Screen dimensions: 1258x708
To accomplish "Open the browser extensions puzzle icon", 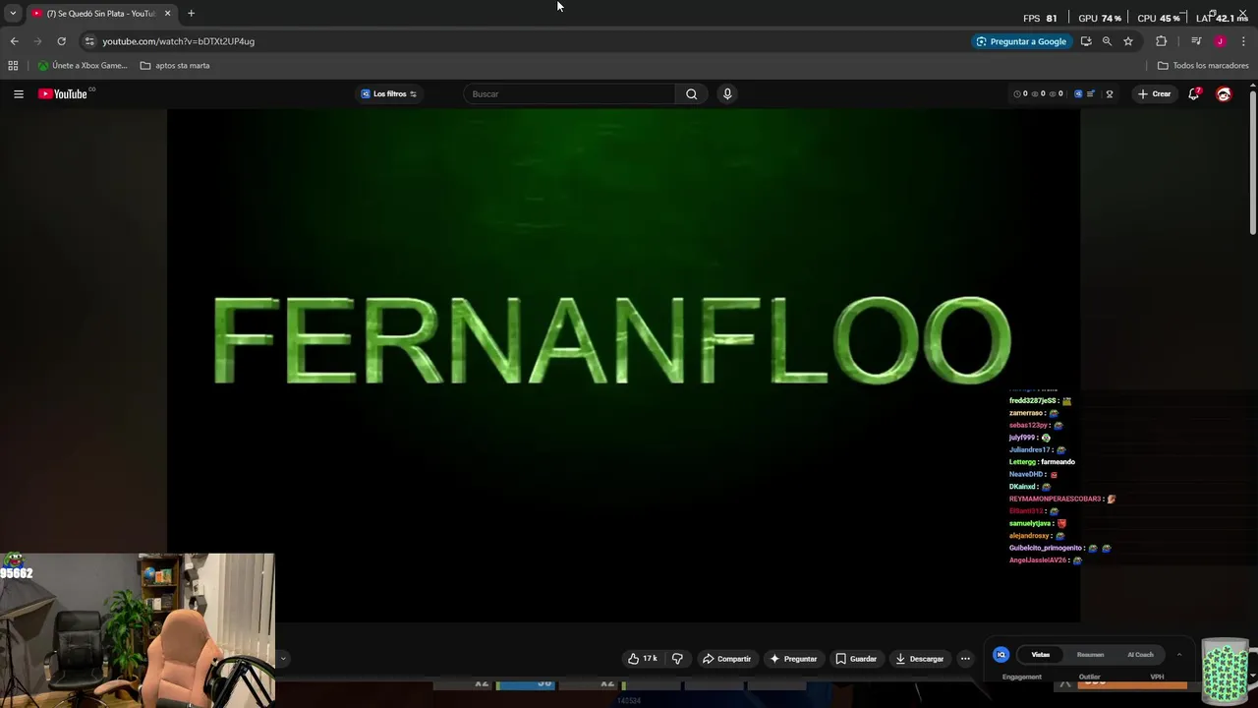I will point(1161,41).
